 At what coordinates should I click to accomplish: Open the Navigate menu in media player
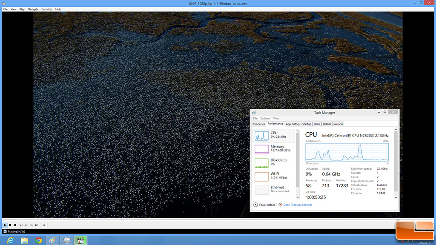(x=33, y=9)
